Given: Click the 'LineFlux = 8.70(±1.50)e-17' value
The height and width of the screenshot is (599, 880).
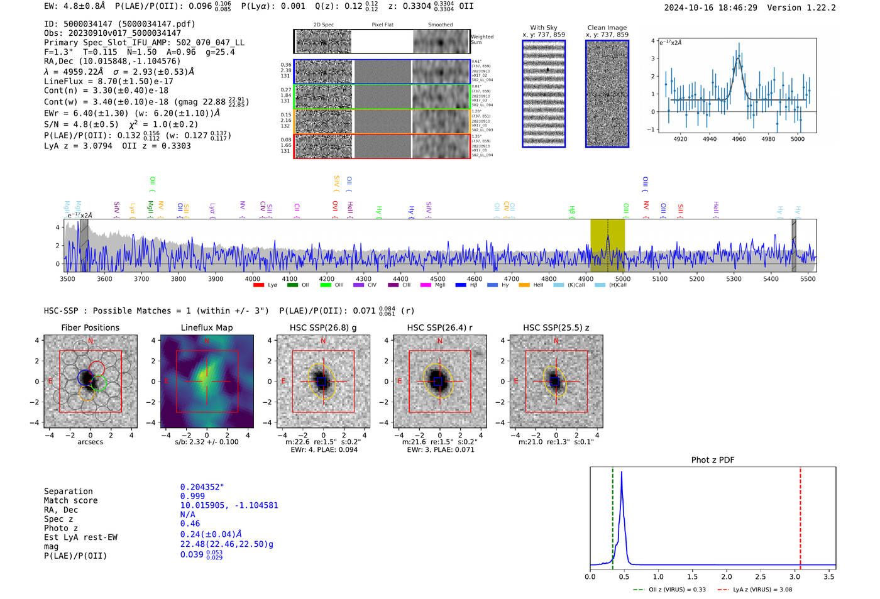Looking at the screenshot, I should click(x=109, y=81).
